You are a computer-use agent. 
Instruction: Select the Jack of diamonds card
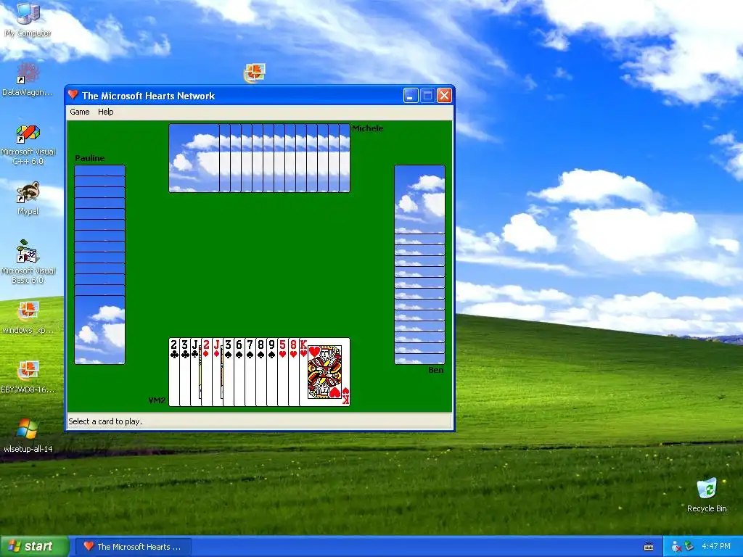(x=218, y=372)
